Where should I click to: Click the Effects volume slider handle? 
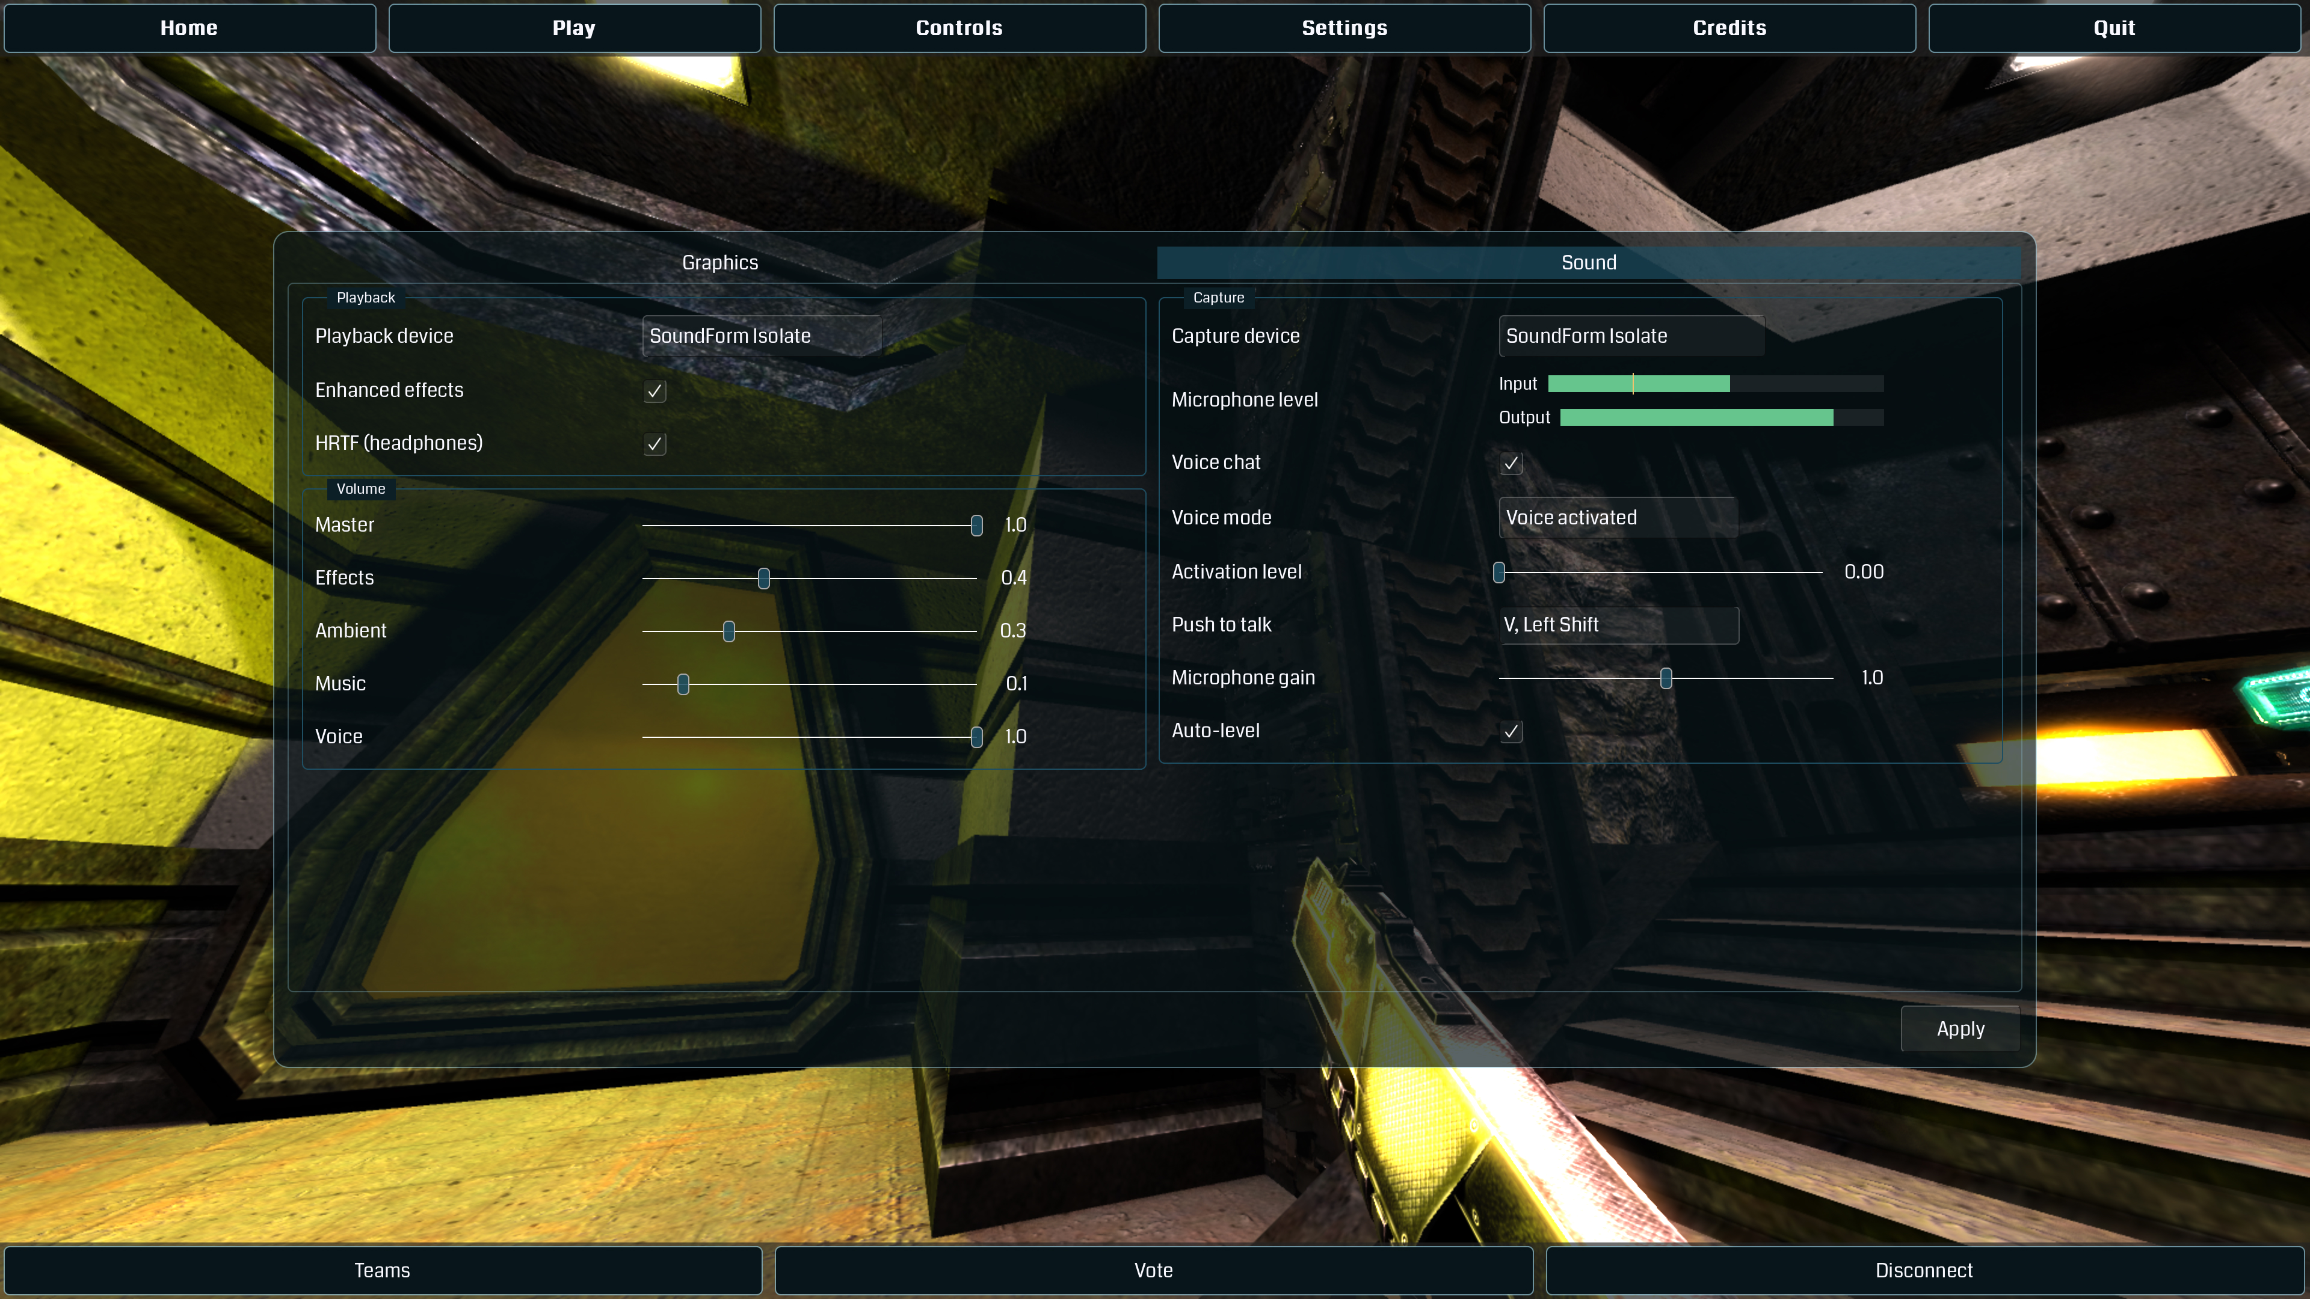764,578
